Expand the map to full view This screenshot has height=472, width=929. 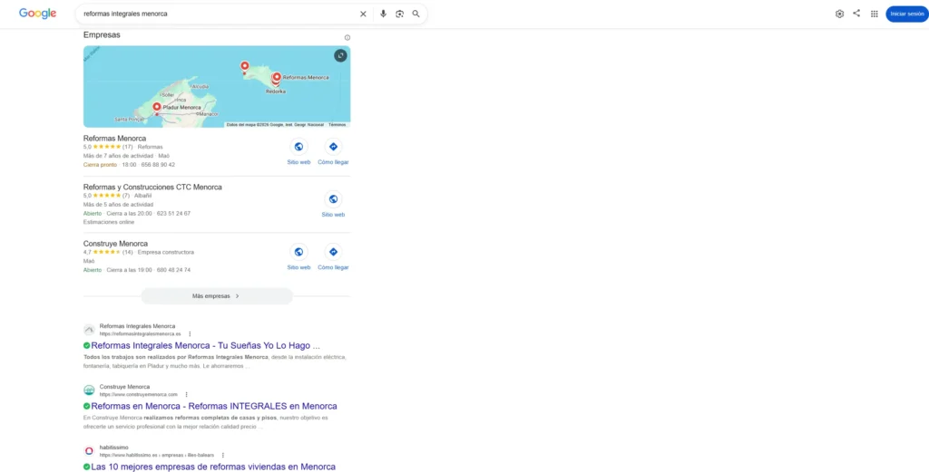click(x=340, y=55)
